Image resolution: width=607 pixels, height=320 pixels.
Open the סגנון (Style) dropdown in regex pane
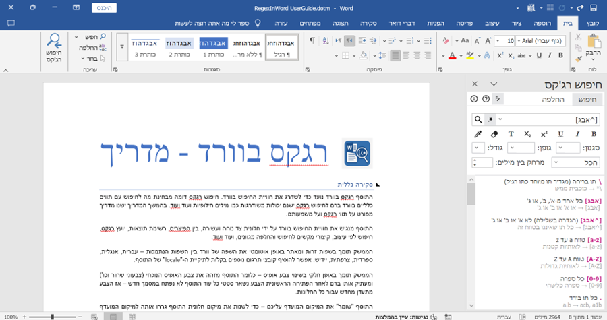point(568,148)
